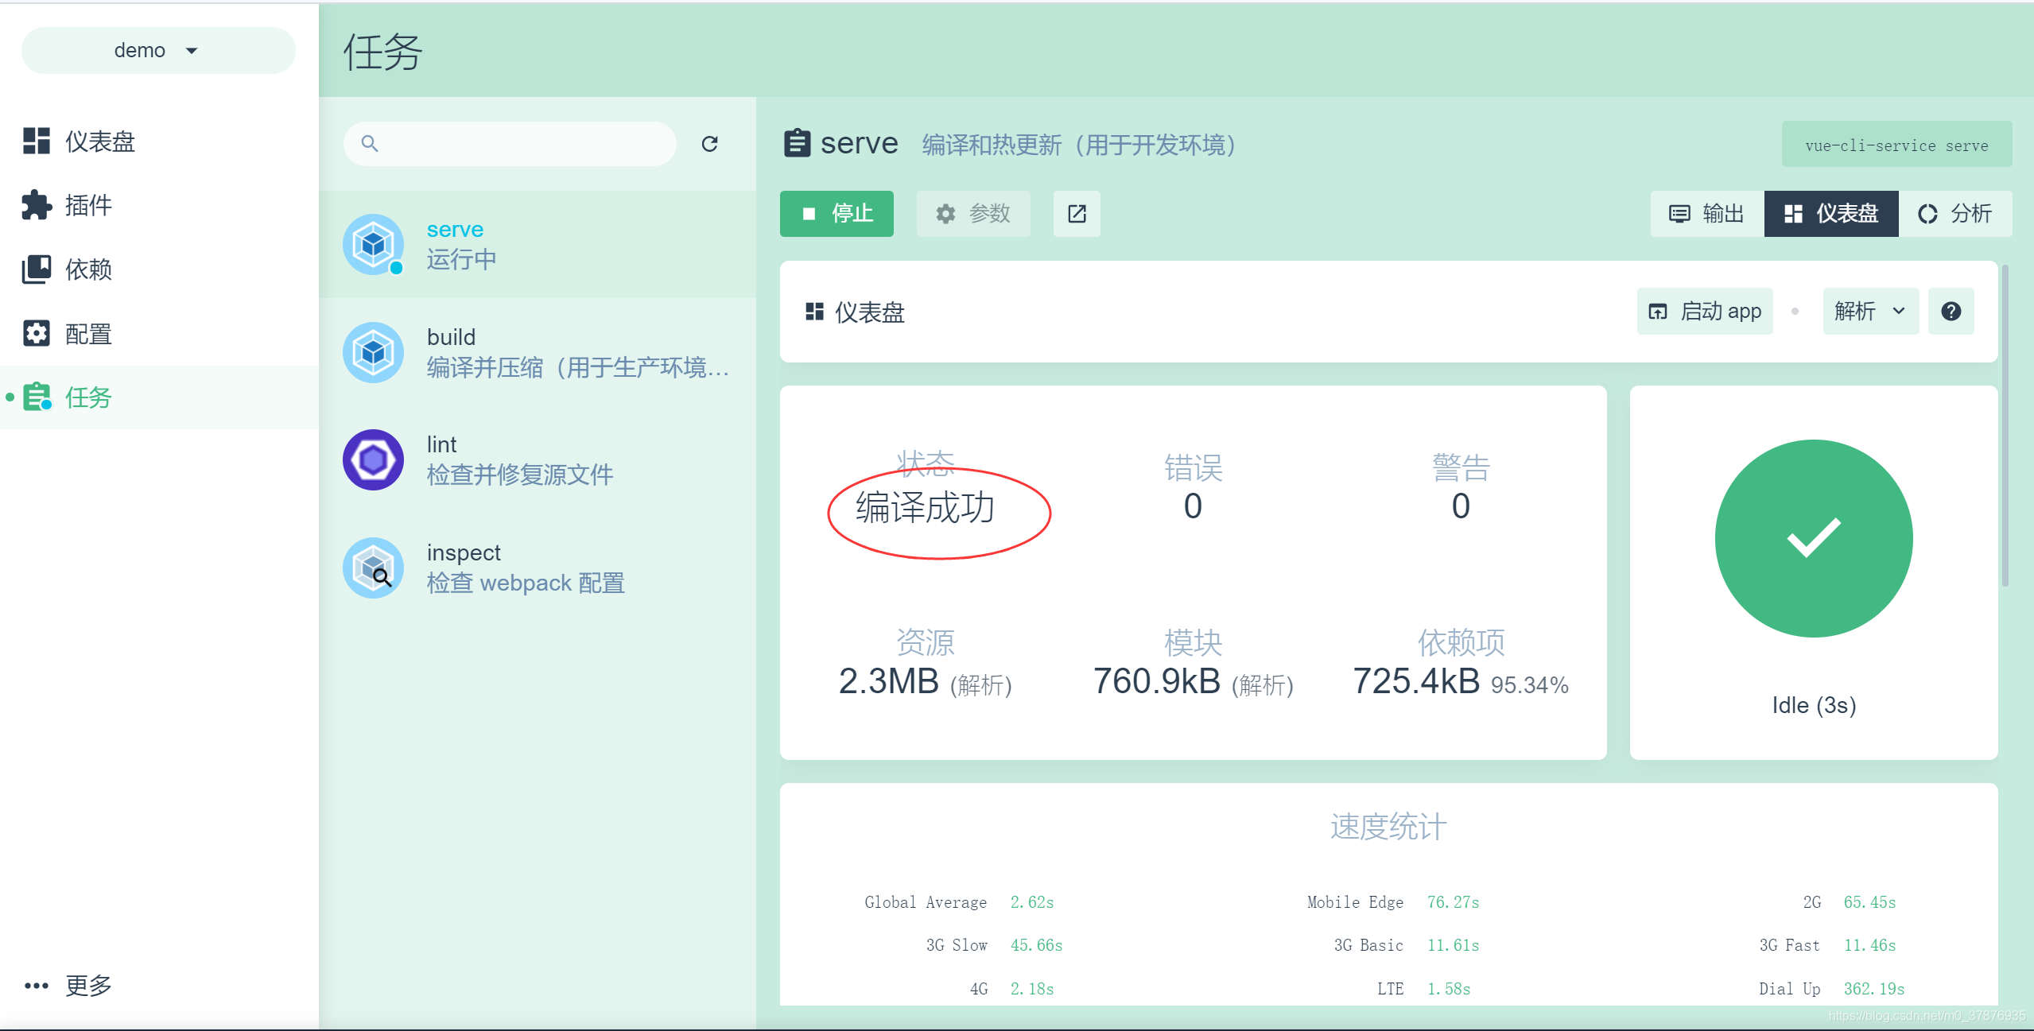The width and height of the screenshot is (2034, 1031).
Task: Click the 3G Basic 11.61s value
Action: click(1453, 945)
